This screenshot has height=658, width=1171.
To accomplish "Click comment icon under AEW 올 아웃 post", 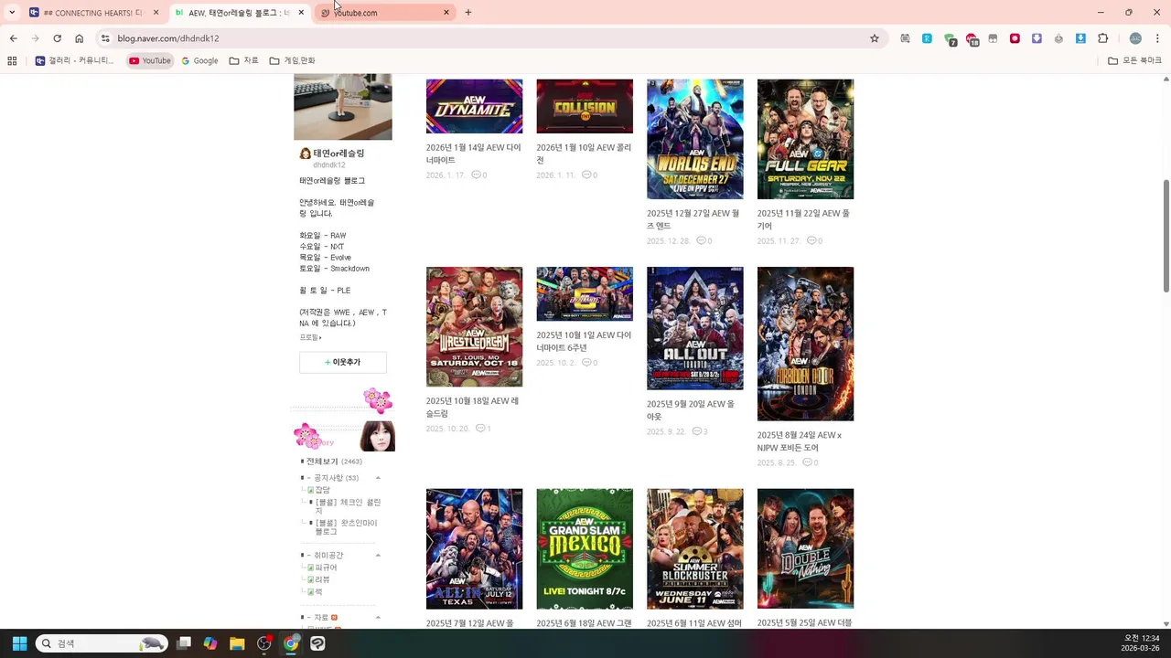I will (697, 431).
